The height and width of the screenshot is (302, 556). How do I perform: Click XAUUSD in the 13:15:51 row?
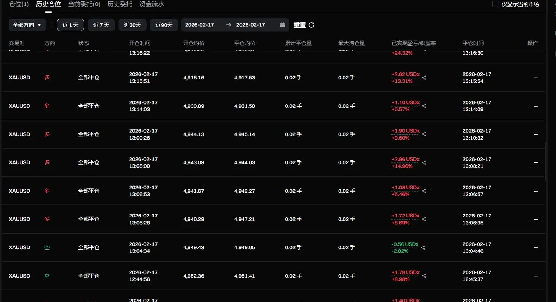click(x=19, y=78)
